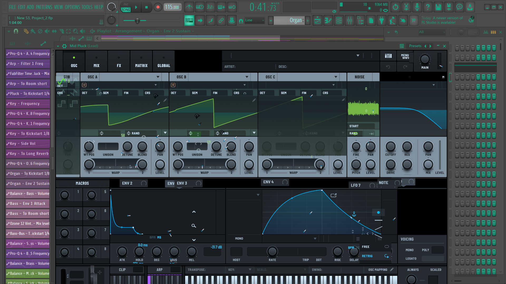Expand the OSC A wavetable dropdown
Screen dimensions: 506x284
(x=158, y=77)
